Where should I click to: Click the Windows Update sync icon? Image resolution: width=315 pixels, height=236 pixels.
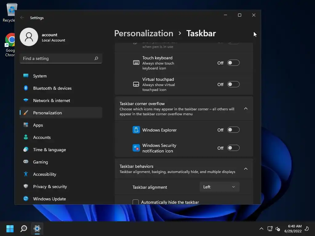tap(26, 199)
